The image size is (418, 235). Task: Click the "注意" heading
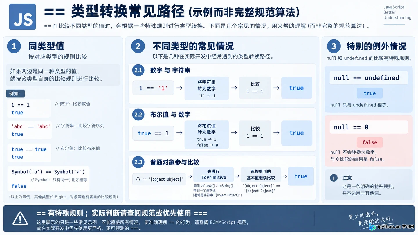click(347, 178)
